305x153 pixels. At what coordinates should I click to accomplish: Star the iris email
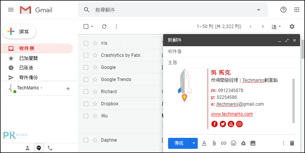click(95, 43)
